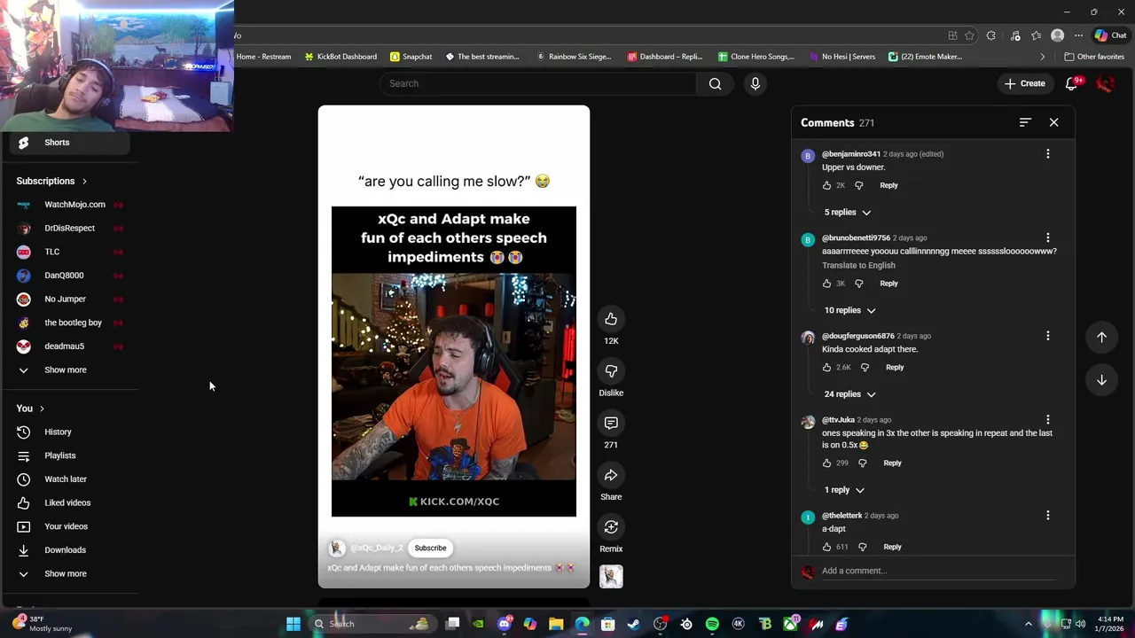Open the You section
The height and width of the screenshot is (638, 1135).
[30, 408]
